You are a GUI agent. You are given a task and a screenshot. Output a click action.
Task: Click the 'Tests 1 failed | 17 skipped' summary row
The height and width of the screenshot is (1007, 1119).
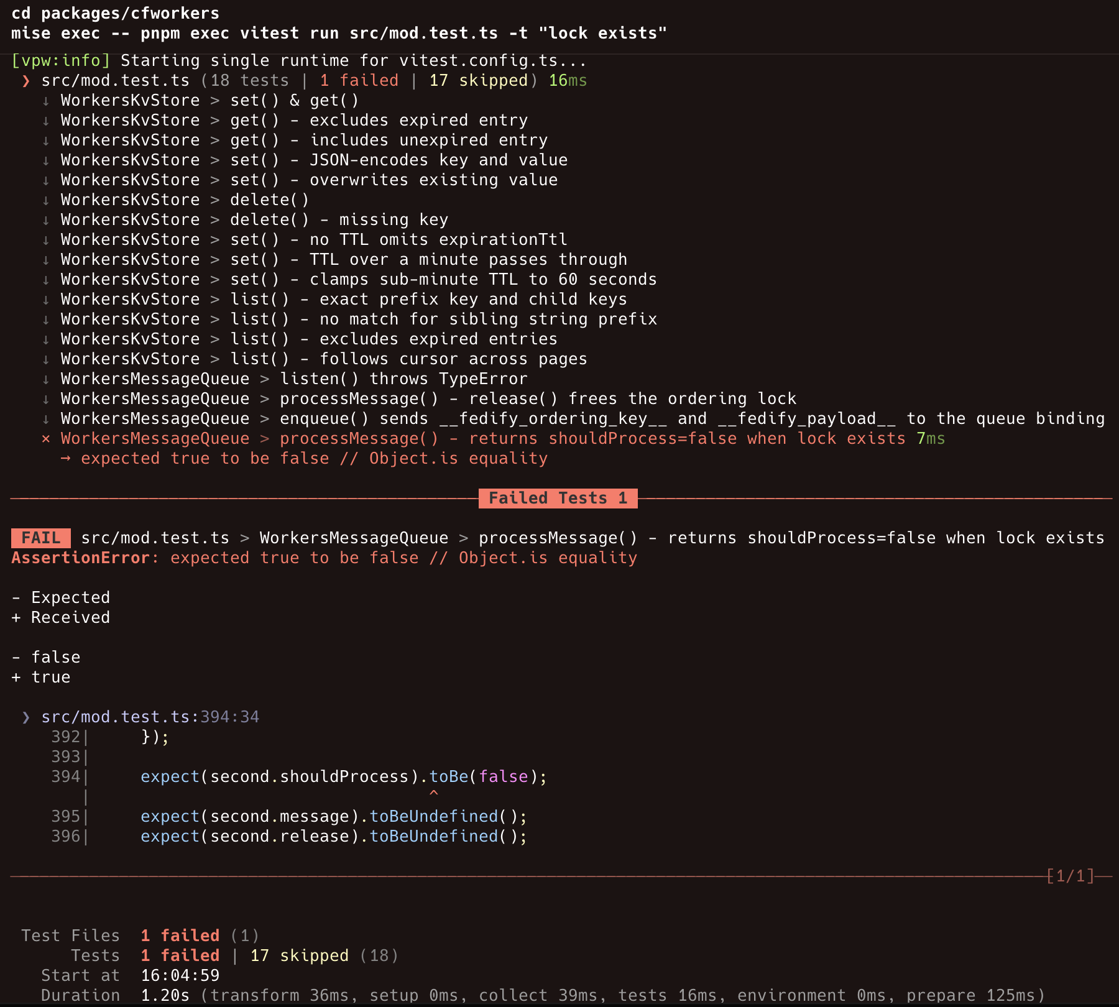click(234, 955)
